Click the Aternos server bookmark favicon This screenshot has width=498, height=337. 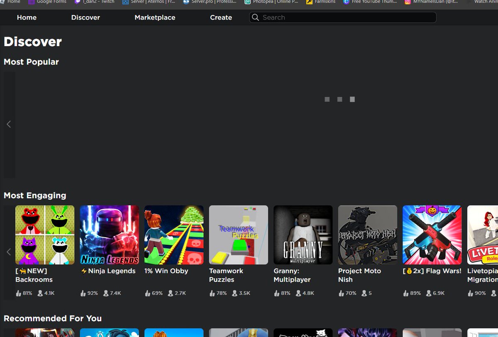click(125, 2)
